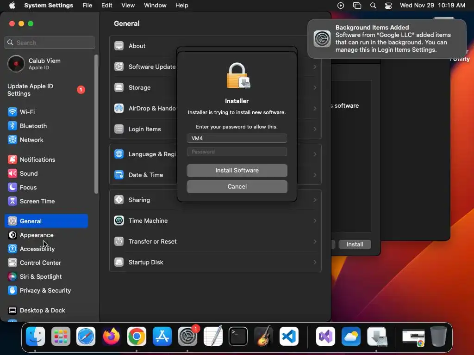Image resolution: width=474 pixels, height=355 pixels.
Task: Select Appearance in the sidebar
Action: [46, 235]
